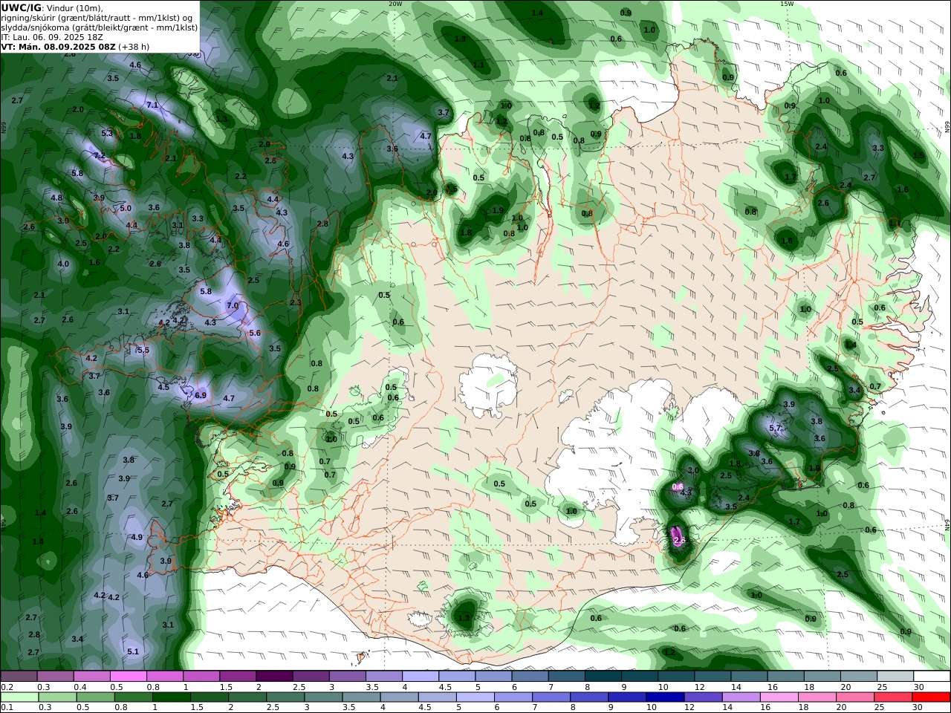Click the dark green 1 swatch in bottom legend row
The width and height of the screenshot is (951, 713).
[x=171, y=697]
